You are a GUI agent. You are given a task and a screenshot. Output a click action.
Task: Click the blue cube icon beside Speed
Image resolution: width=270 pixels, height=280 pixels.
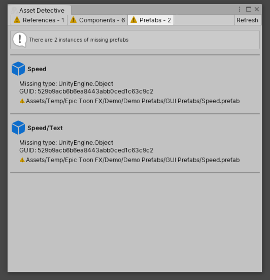18,69
